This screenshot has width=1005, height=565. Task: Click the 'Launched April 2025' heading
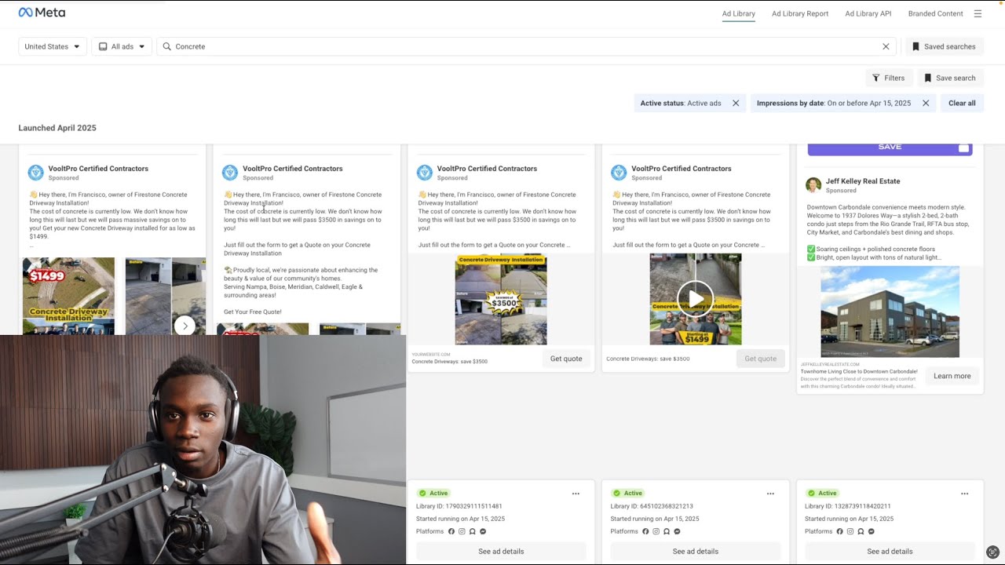57,128
